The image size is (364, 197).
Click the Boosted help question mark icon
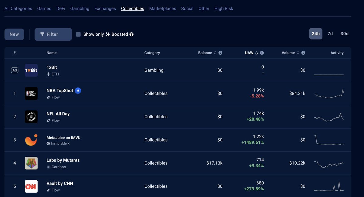pos(131,35)
